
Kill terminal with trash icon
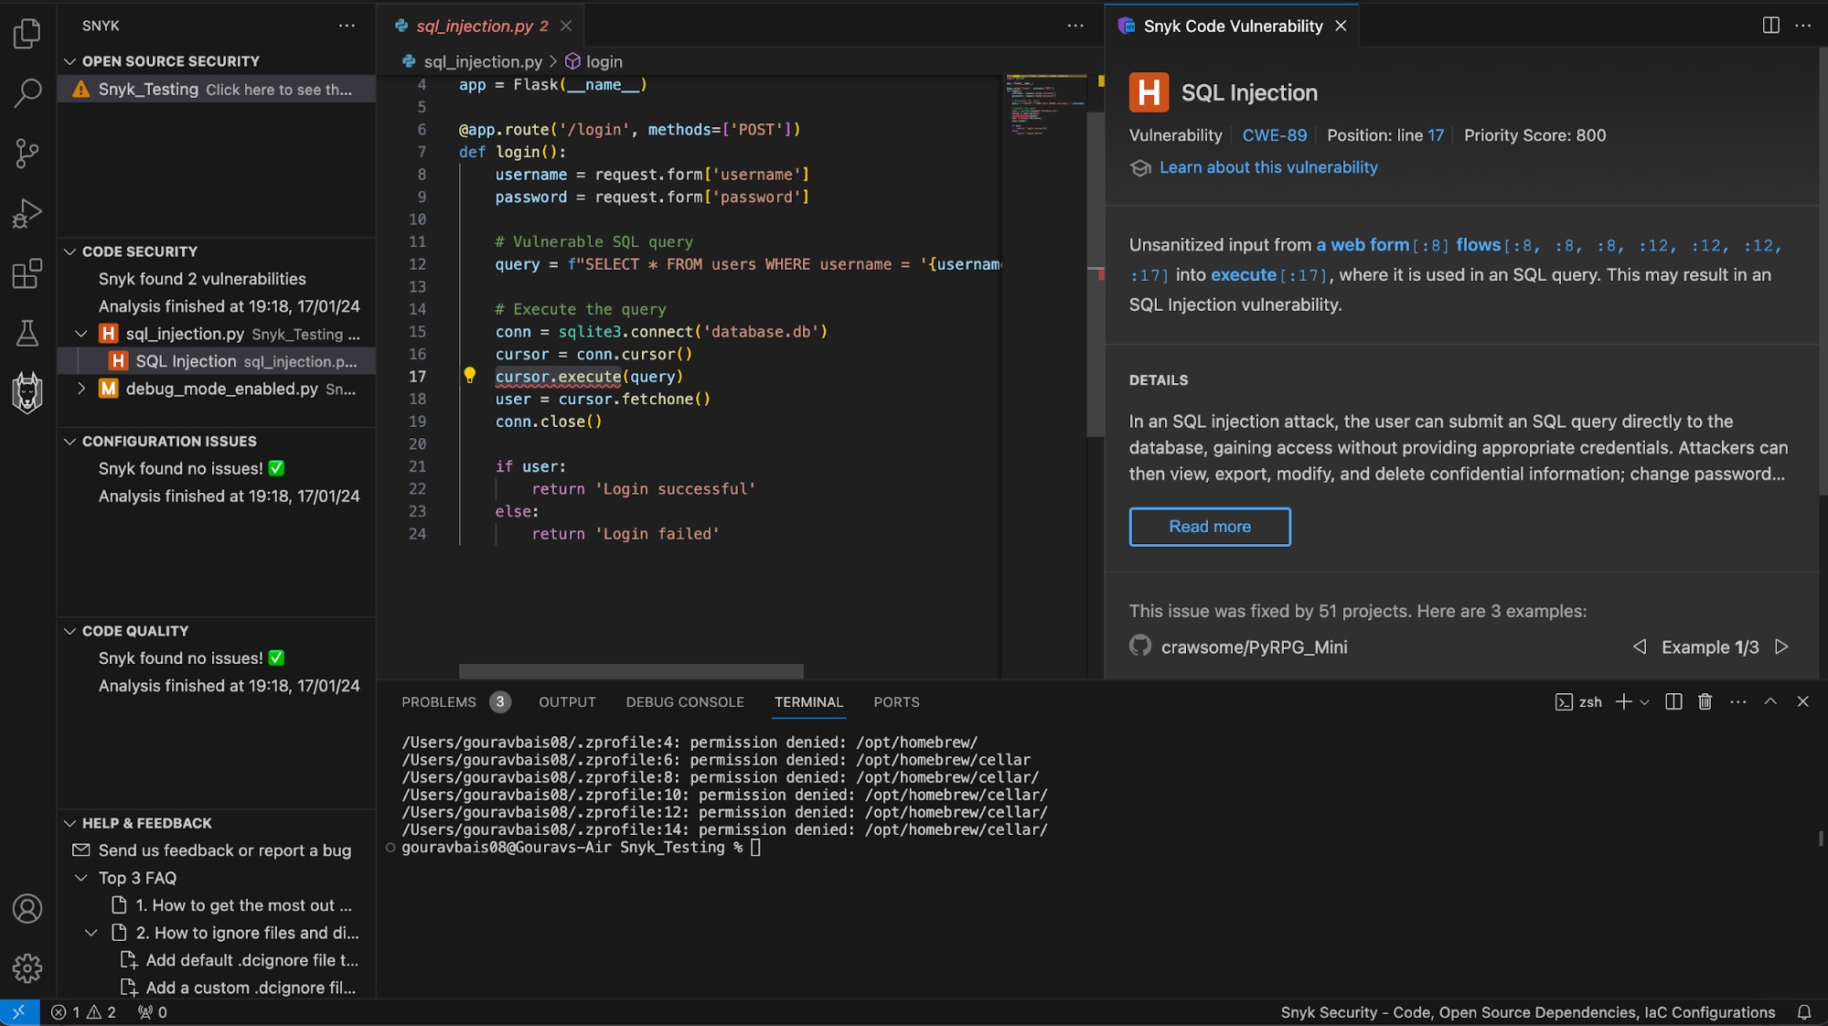pyautogui.click(x=1705, y=701)
